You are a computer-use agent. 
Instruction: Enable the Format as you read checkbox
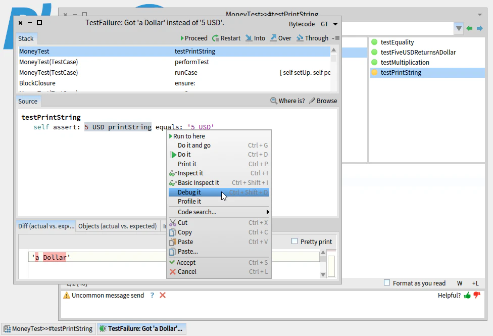387,283
